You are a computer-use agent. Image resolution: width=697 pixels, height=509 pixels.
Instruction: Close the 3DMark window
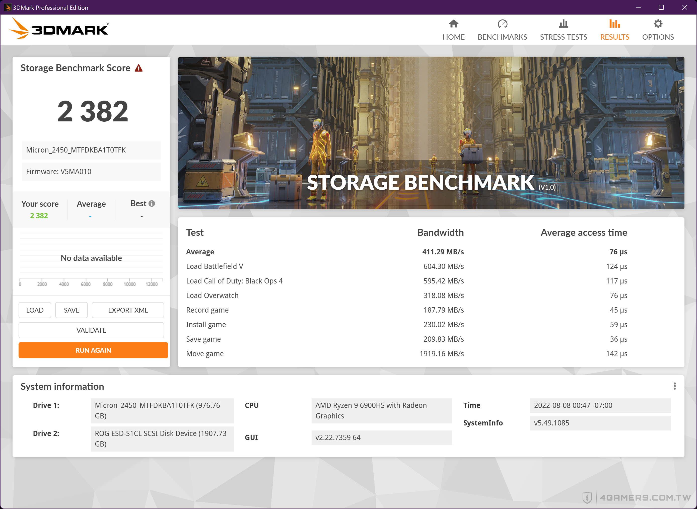pos(684,7)
